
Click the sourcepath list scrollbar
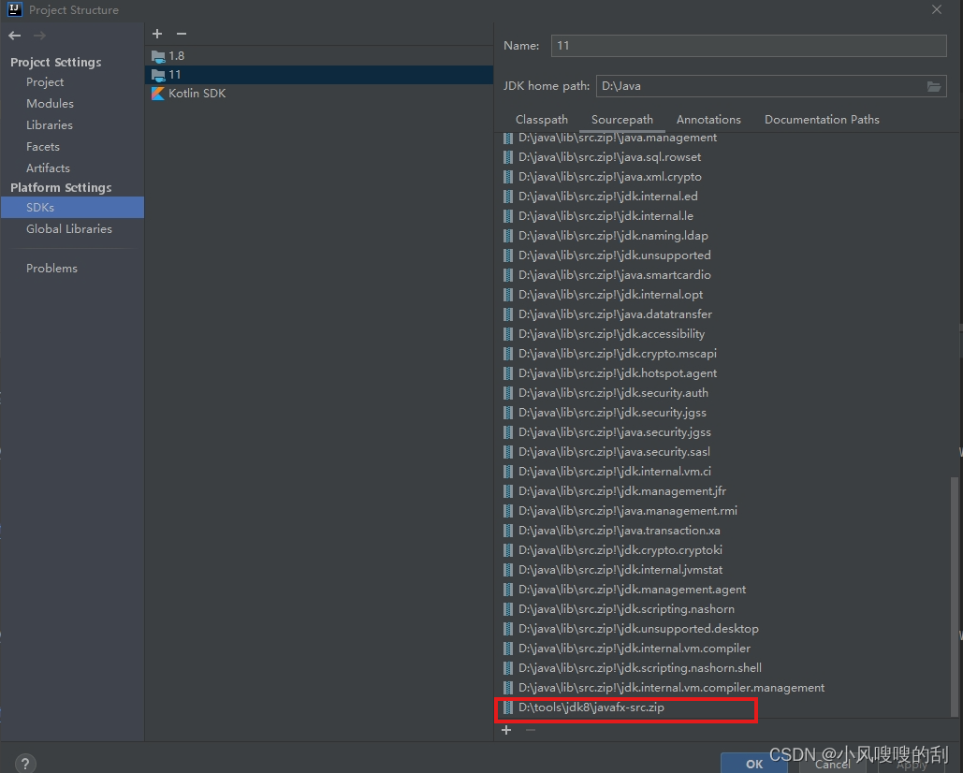(954, 595)
